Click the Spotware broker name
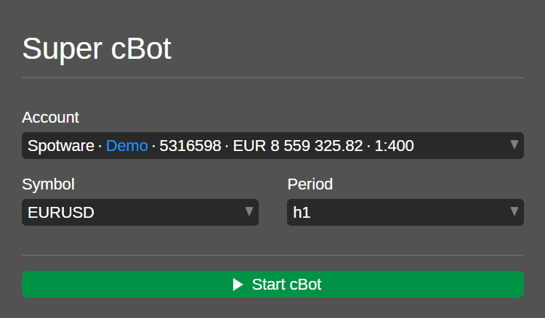Screen dimensions: 545x318 coord(62,146)
